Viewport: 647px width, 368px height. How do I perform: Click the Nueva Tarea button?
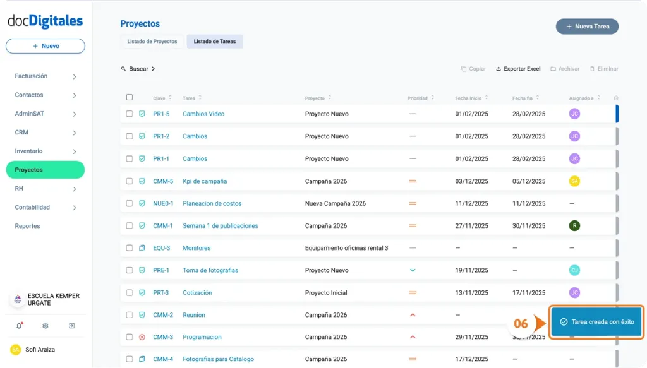tap(587, 26)
